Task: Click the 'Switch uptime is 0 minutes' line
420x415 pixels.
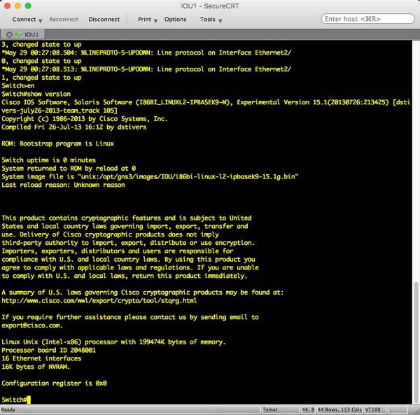Action: (x=48, y=160)
